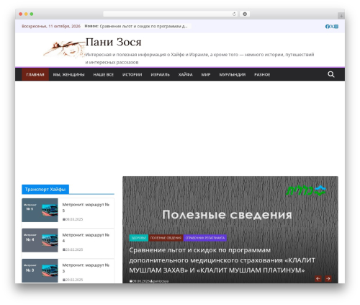Go to next slide with right arrow
Image resolution: width=360 pixels, height=305 pixels.
(x=328, y=278)
